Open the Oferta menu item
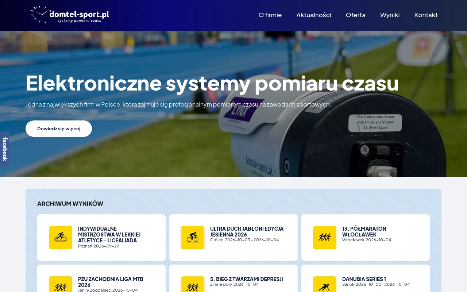The height and width of the screenshot is (292, 467). click(x=356, y=15)
